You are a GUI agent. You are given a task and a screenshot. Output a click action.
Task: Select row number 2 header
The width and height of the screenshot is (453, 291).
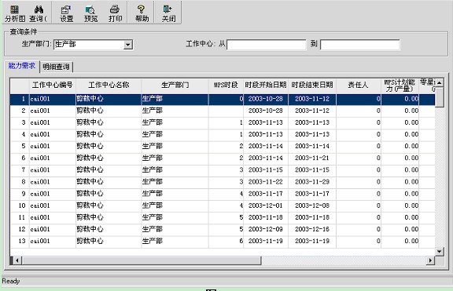coord(20,111)
